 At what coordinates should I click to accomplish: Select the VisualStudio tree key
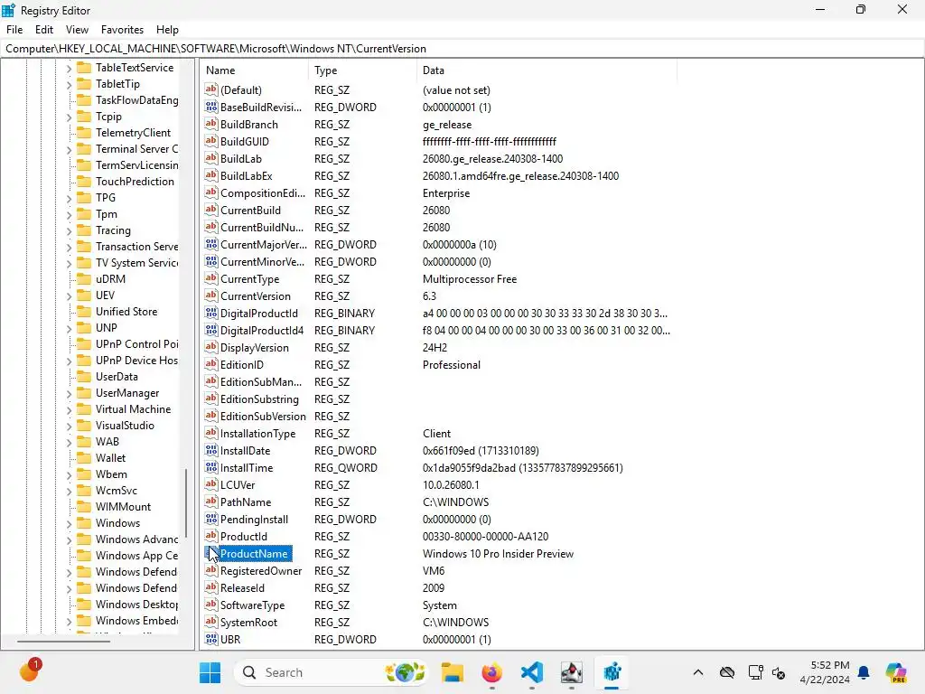pos(125,426)
